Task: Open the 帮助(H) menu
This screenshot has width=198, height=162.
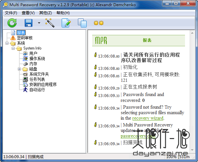Action: pyautogui.click(x=63, y=13)
